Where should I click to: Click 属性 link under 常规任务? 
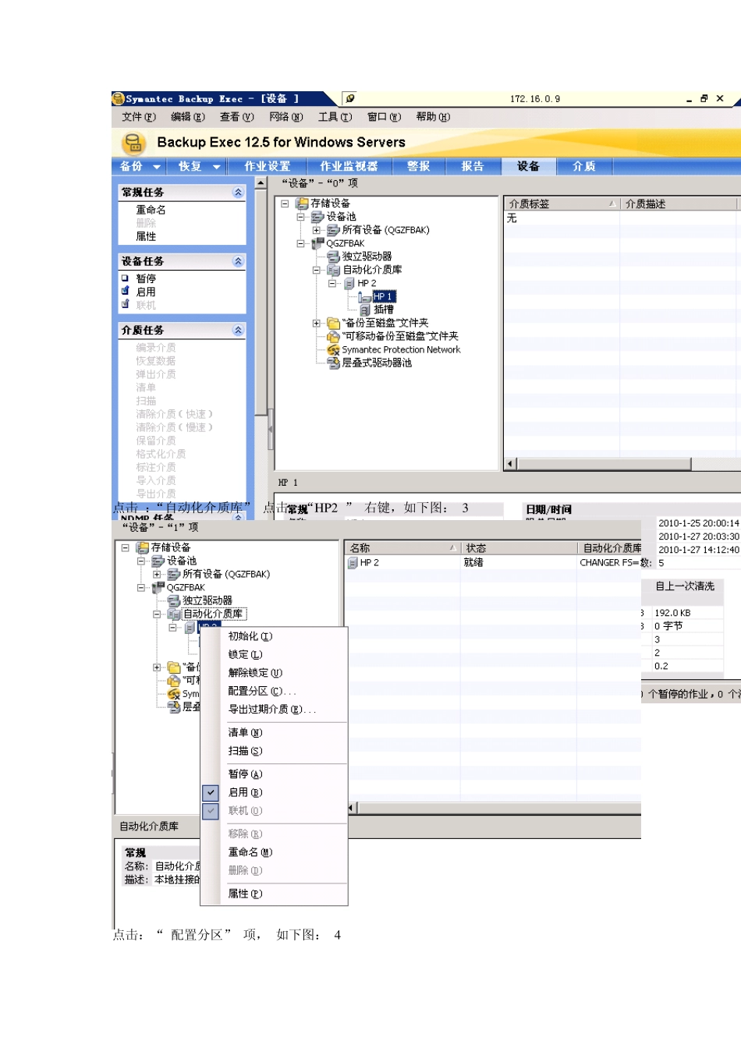click(146, 236)
